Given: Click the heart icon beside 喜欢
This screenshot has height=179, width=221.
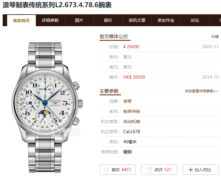Looking at the screenshot, I should click(106, 170).
